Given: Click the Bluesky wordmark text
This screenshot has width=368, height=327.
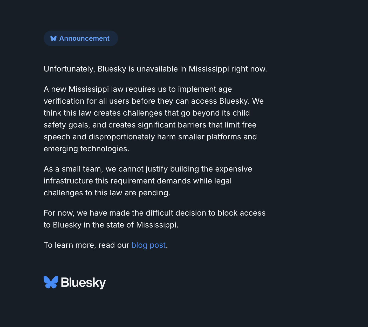Looking at the screenshot, I should 83,282.
